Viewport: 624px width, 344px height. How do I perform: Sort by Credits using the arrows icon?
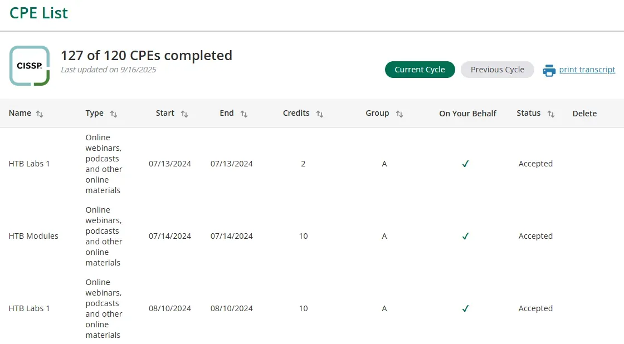click(320, 114)
